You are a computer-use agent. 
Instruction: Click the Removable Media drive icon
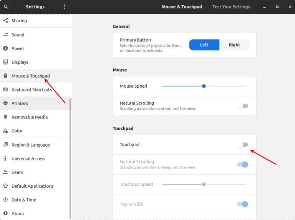coord(5,117)
